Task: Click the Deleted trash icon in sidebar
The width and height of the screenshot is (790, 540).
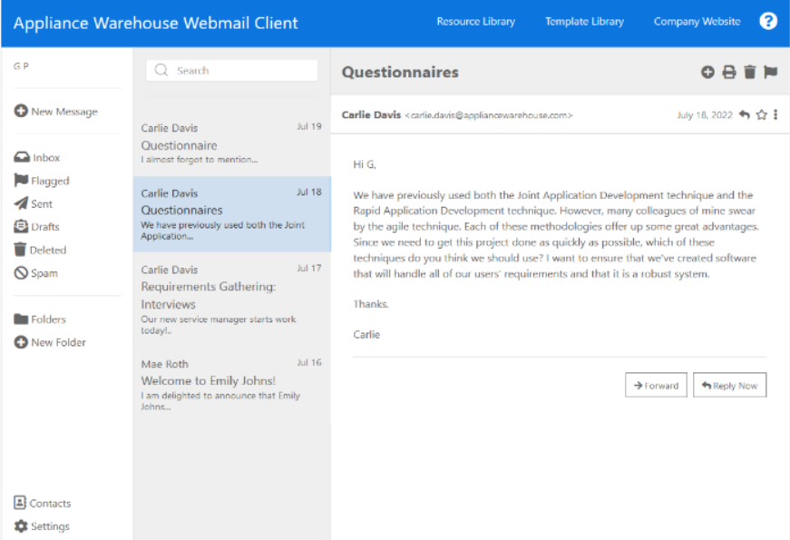Action: point(20,249)
